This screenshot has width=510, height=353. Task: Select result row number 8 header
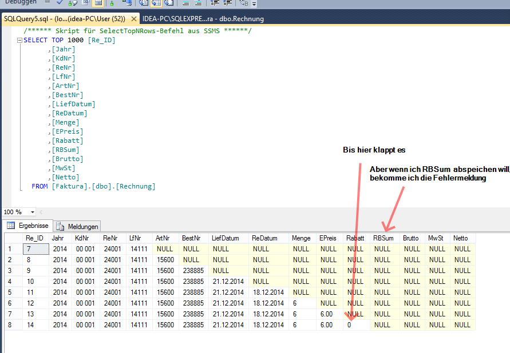[13, 325]
